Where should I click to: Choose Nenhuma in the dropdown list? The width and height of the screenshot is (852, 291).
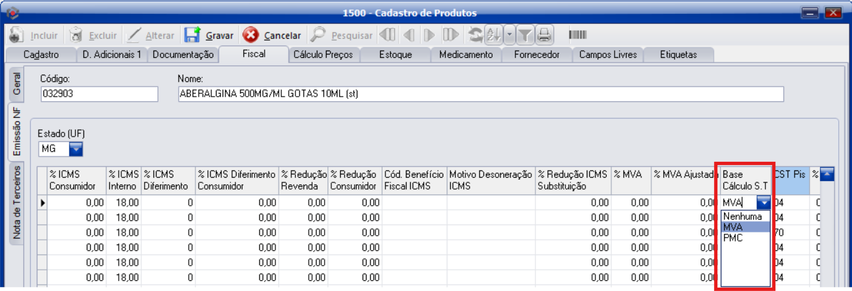(x=741, y=216)
